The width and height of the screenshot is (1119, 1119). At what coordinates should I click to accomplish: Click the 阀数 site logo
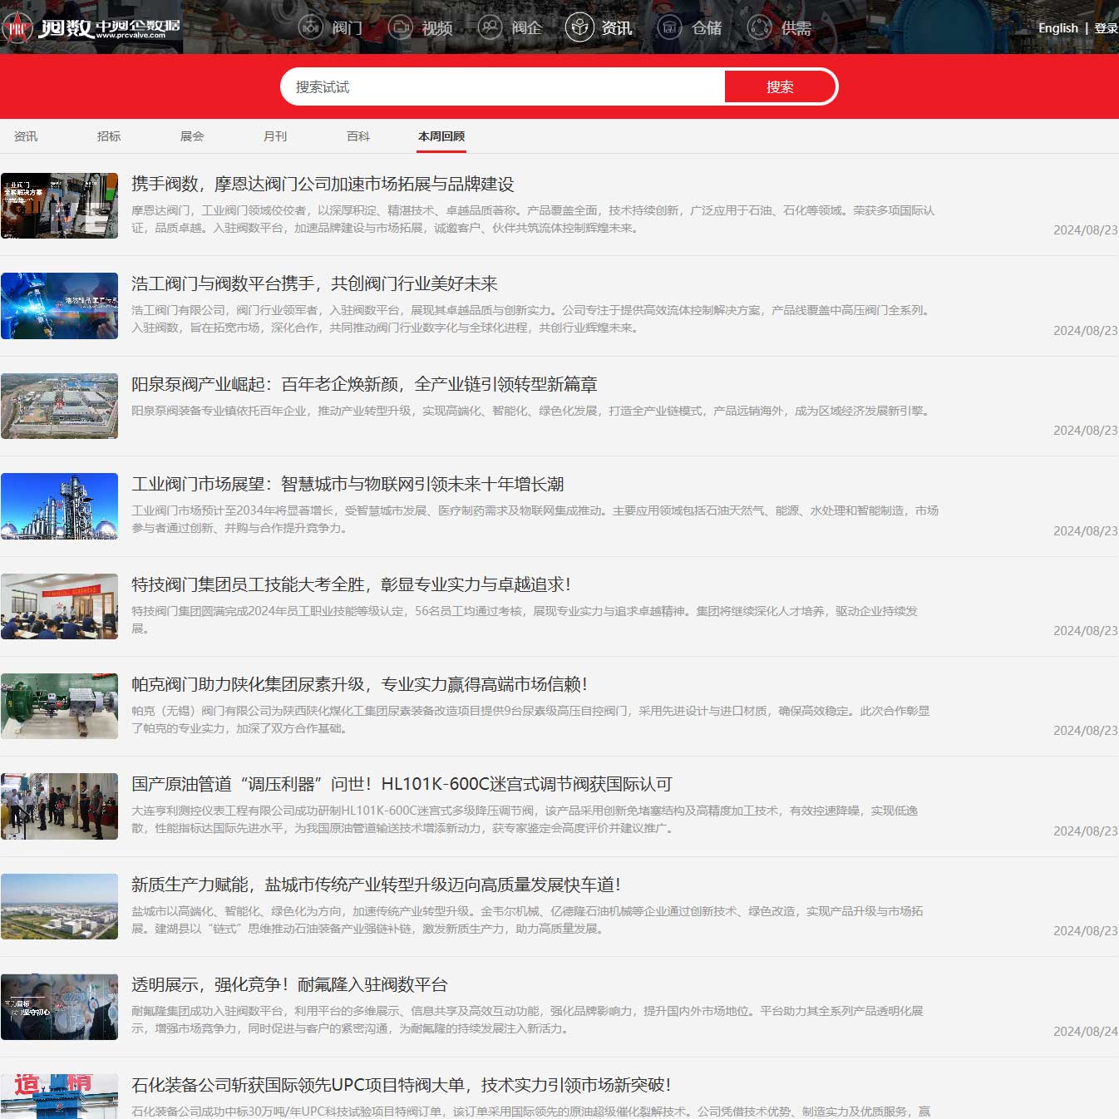point(91,27)
